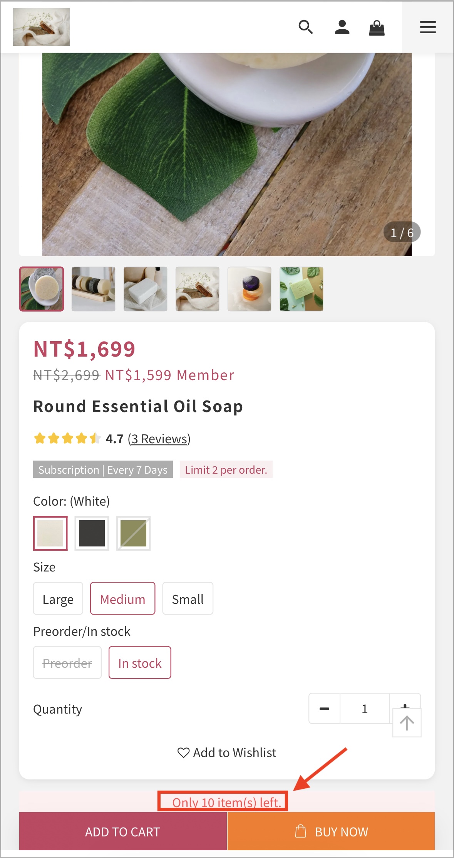Select the black color swatch
This screenshot has width=454, height=858.
[92, 533]
